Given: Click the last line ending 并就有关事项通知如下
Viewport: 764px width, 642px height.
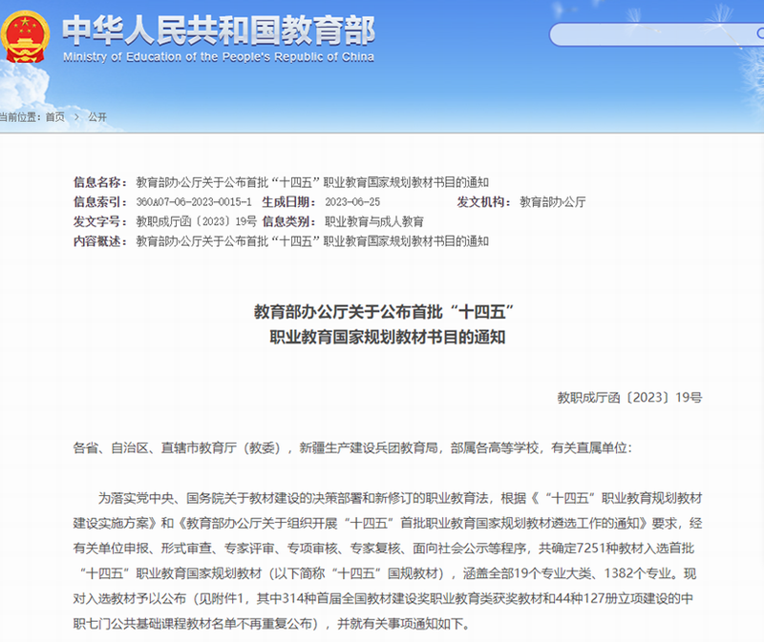Looking at the screenshot, I should pyautogui.click(x=272, y=624).
